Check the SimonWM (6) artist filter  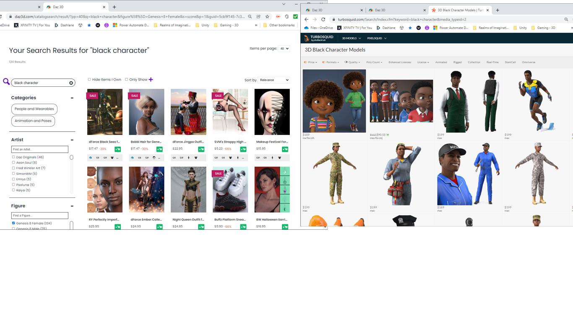click(x=13, y=174)
